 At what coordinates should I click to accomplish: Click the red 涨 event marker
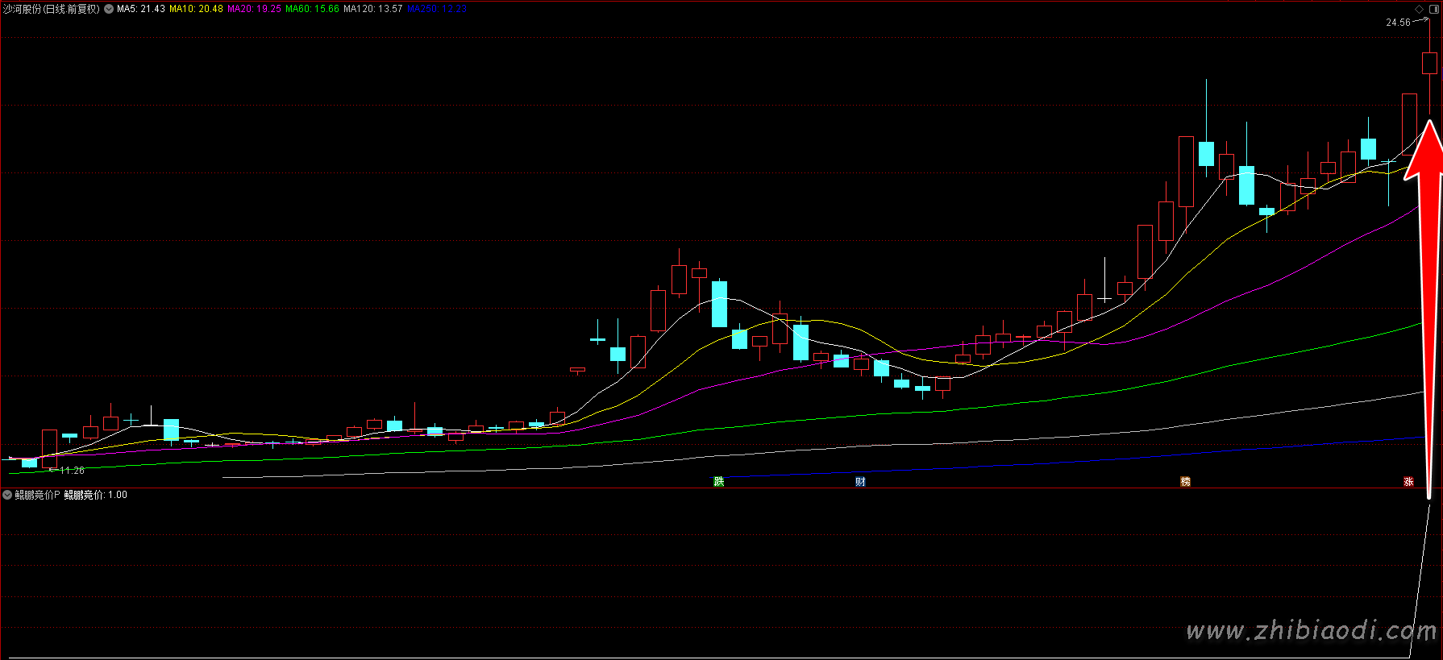[1408, 482]
